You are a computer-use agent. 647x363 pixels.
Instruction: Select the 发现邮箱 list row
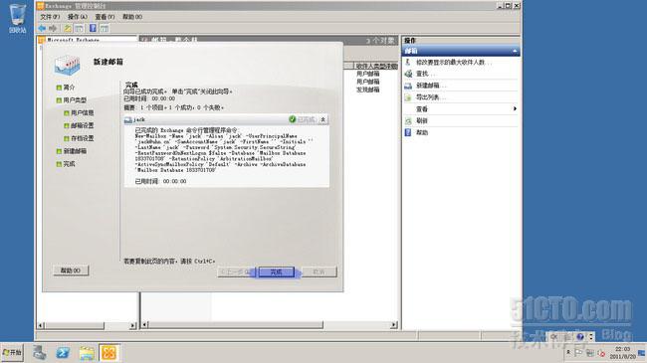(367, 90)
